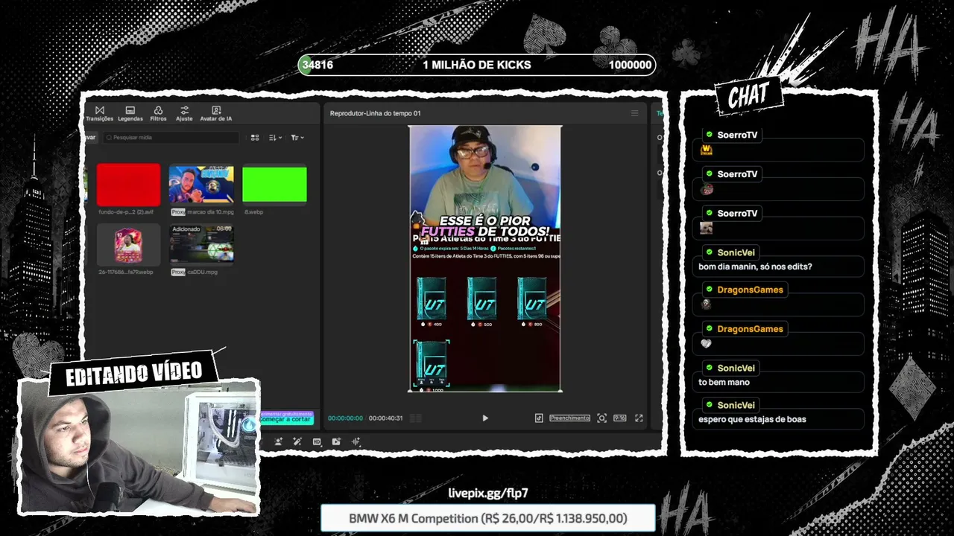
Task: Click the audio waveform enhance icon
Action: [356, 441]
